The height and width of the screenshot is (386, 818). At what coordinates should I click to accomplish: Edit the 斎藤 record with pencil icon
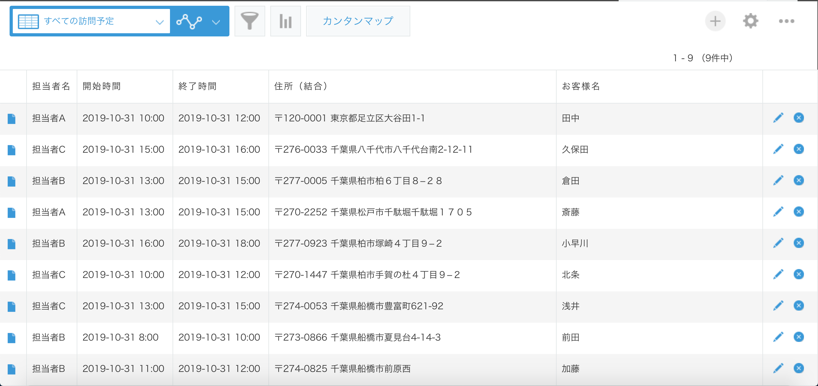pos(778,212)
